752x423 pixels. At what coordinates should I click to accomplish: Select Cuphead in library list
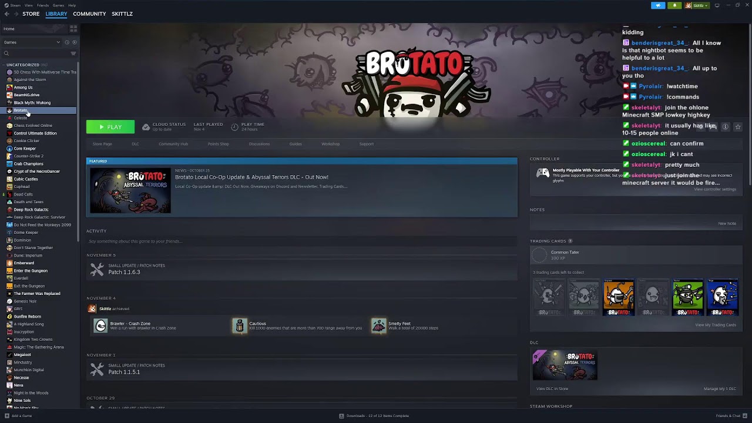click(22, 187)
